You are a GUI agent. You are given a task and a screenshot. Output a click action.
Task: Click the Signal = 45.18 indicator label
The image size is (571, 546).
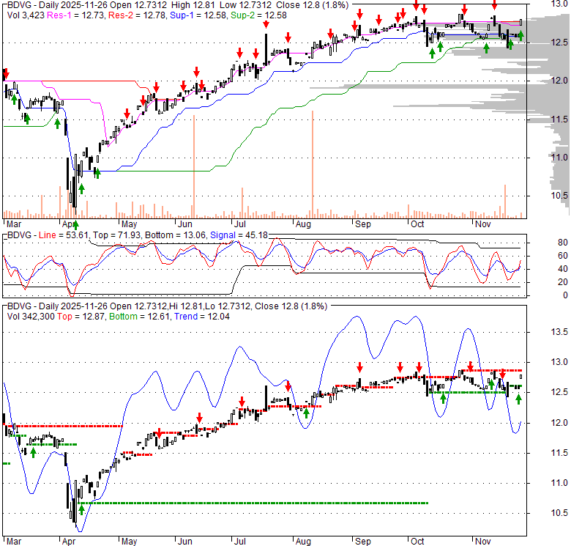click(x=231, y=235)
